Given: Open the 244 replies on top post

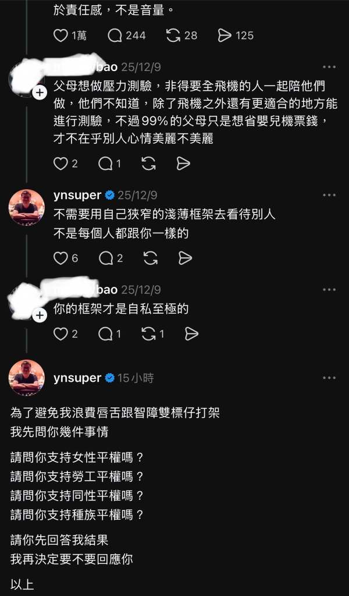Looking at the screenshot, I should 115,36.
